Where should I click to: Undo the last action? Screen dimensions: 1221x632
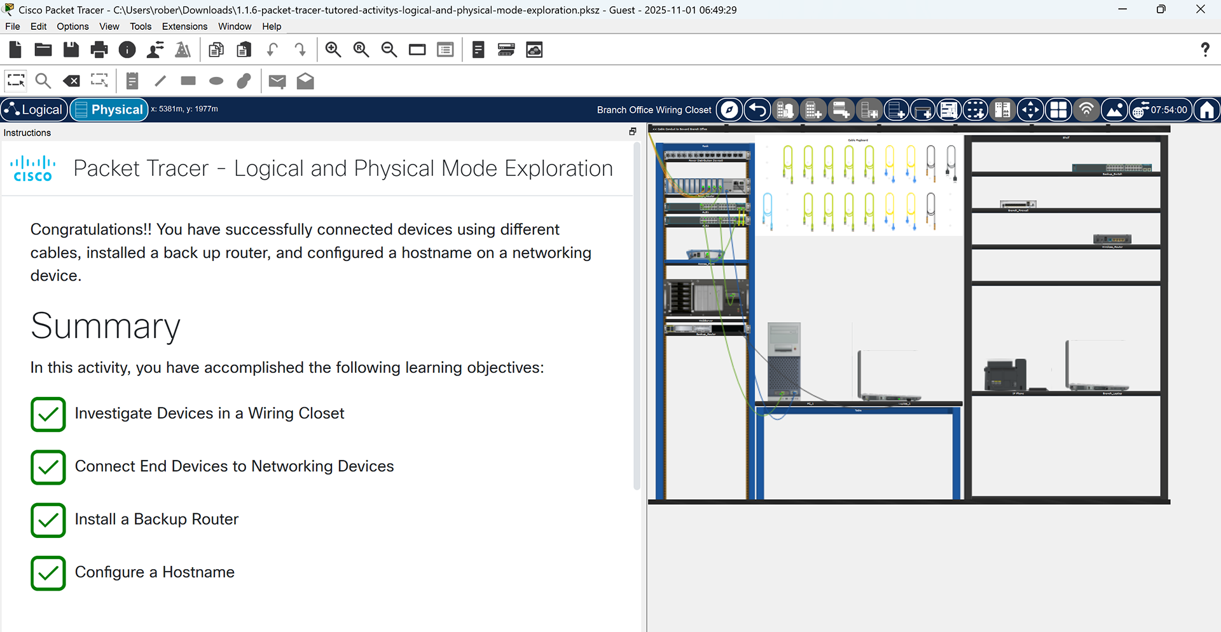[x=272, y=50]
